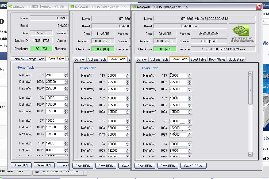Click the Max 105000 value field in the front window
269x179 pixels.
tap(178, 112)
